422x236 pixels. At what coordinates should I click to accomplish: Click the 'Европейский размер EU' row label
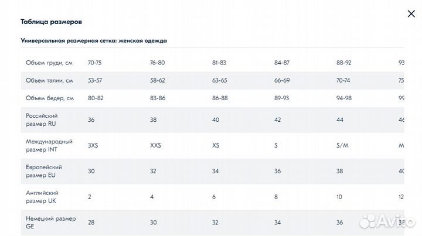[45, 171]
